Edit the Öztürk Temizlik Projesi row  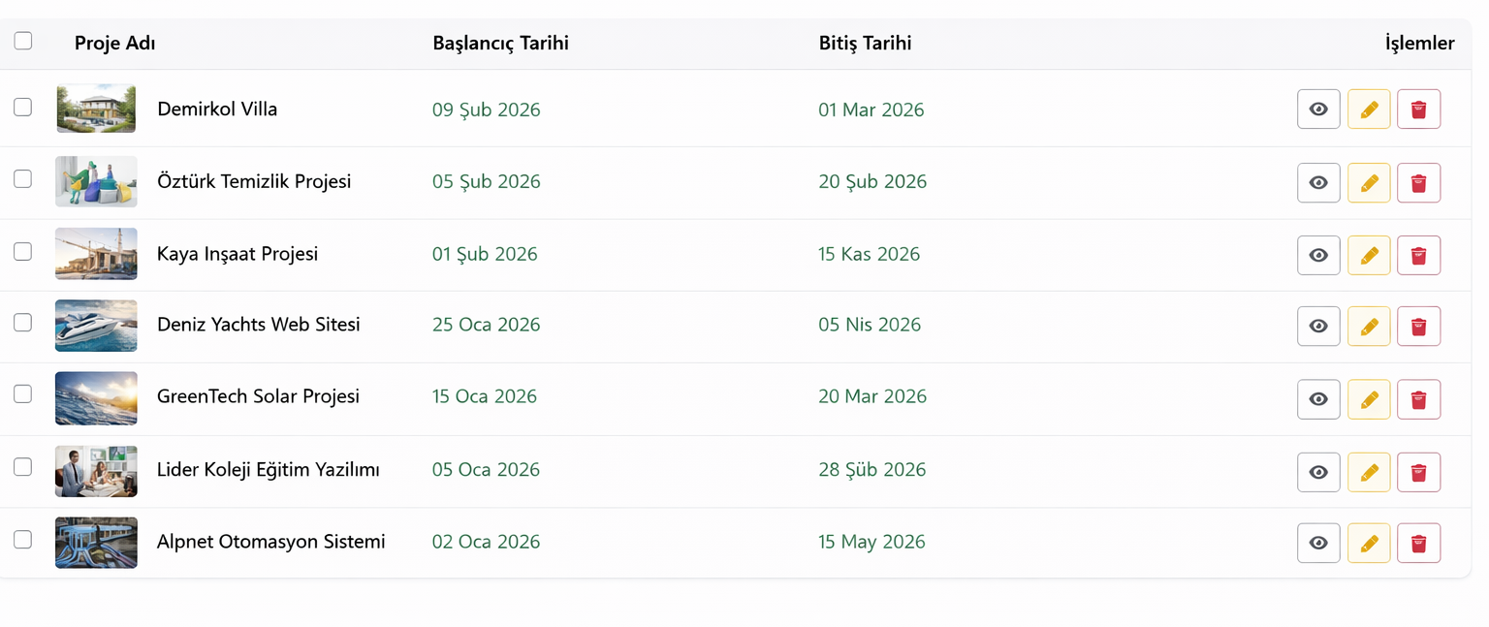tap(1369, 182)
